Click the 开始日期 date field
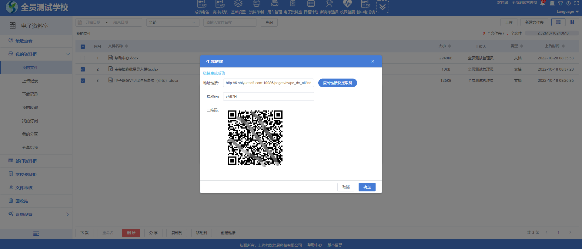582x249 pixels. point(93,22)
